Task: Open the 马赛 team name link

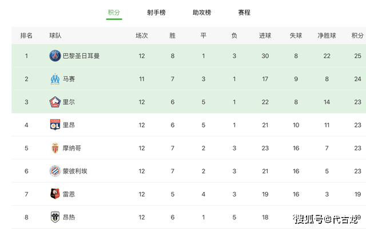Action: (69, 79)
